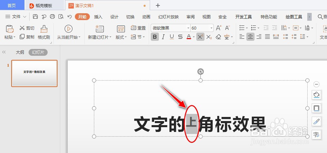Viewport: 327px width, 153px height.
Task: Collapse floating toolbar with minus icon
Action: pyautogui.click(x=316, y=84)
